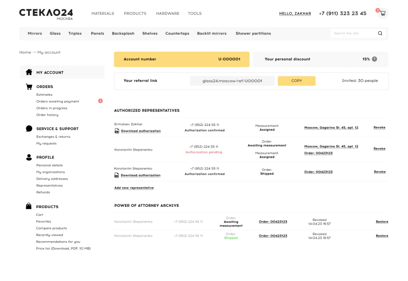
Task: Open Cart link under Products
Action: click(x=40, y=215)
